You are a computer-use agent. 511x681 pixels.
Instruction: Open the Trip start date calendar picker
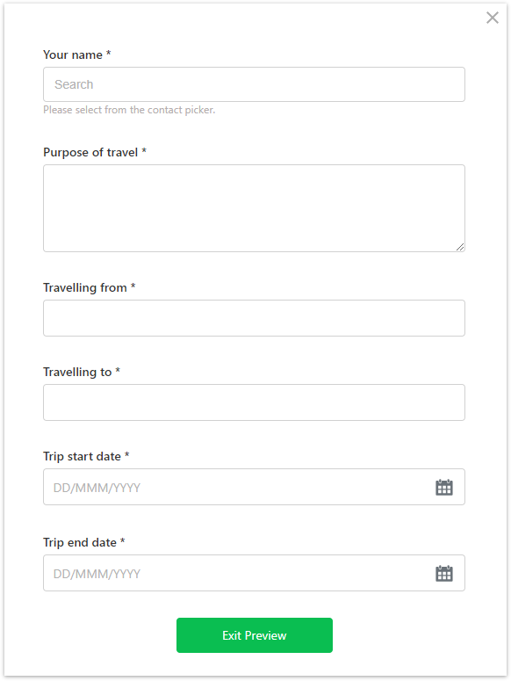443,488
